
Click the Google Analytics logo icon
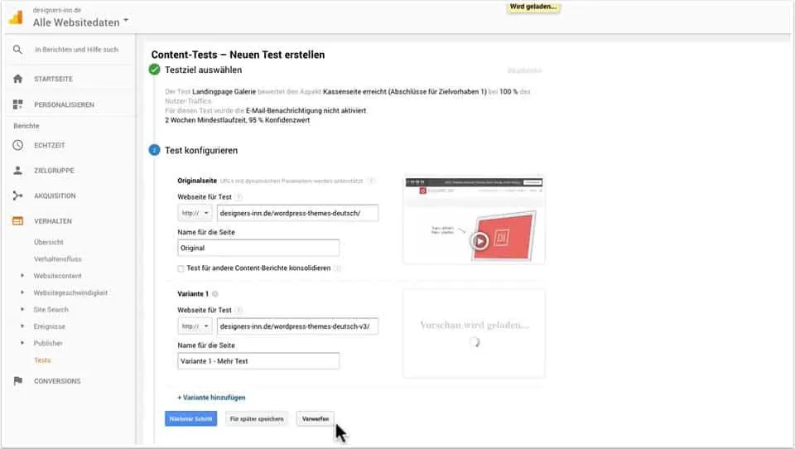(x=16, y=17)
